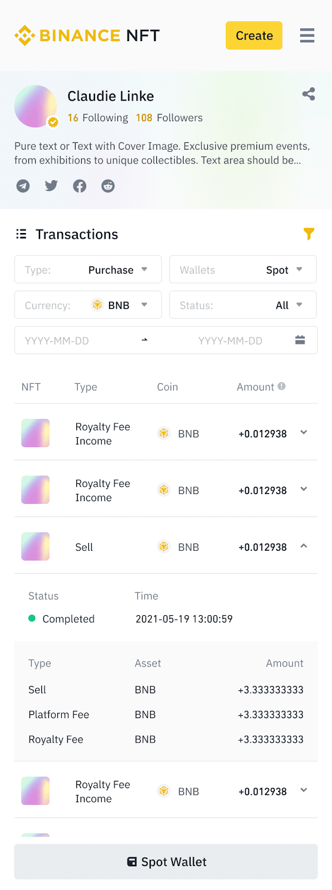
Task: Collapse the expanded Sell transaction row
Action: [x=304, y=546]
